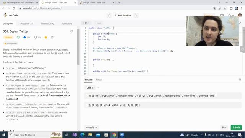The image size is (245, 138).
Task: Open the Windows Start menu
Action: point(4,135)
